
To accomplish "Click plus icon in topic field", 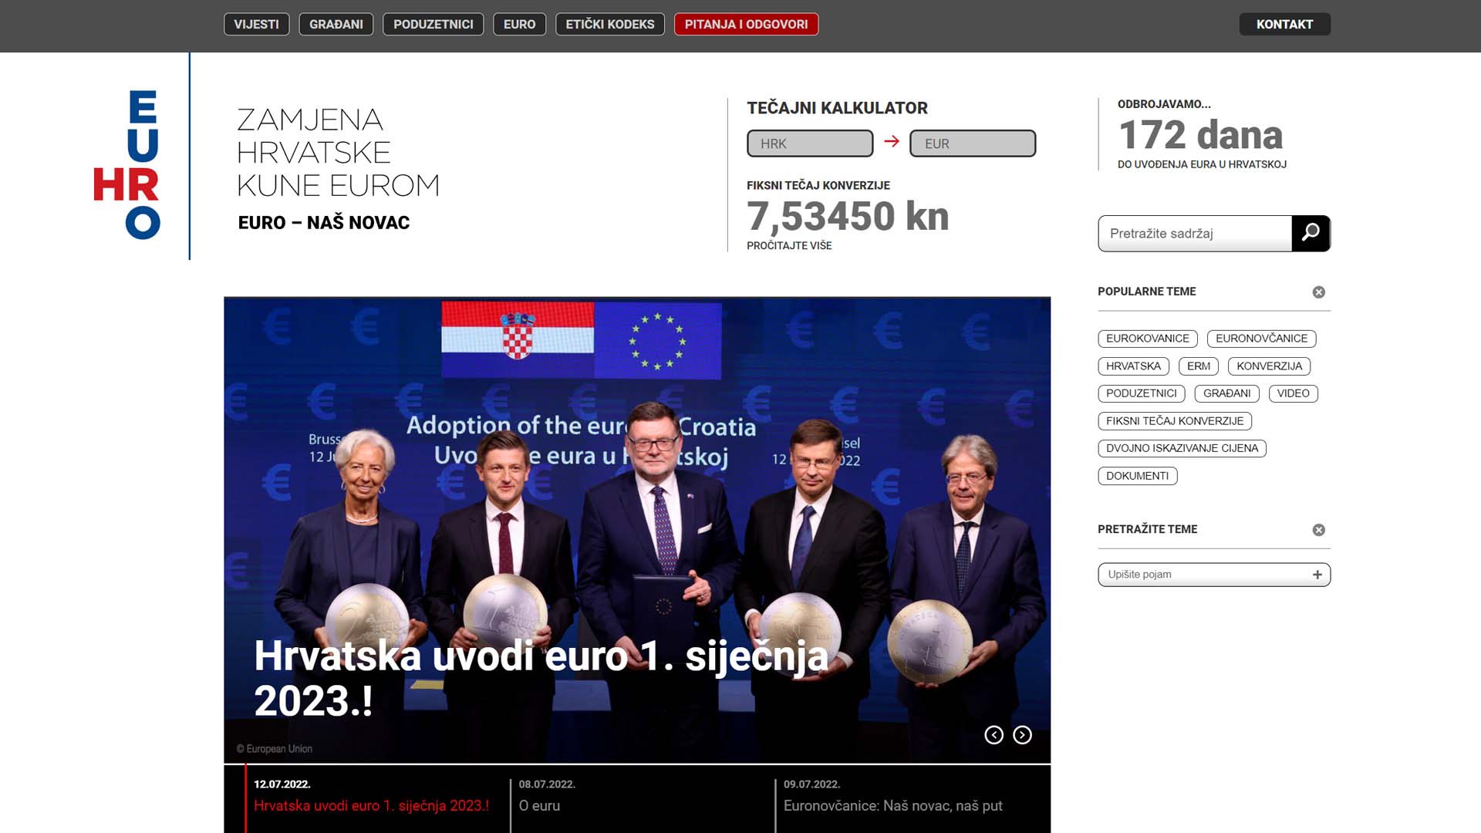I will tap(1317, 575).
